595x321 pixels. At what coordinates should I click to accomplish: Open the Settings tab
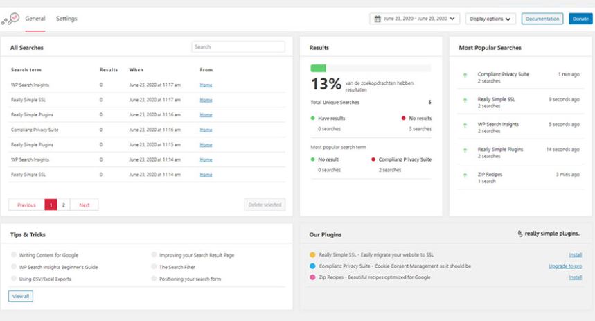click(x=66, y=19)
